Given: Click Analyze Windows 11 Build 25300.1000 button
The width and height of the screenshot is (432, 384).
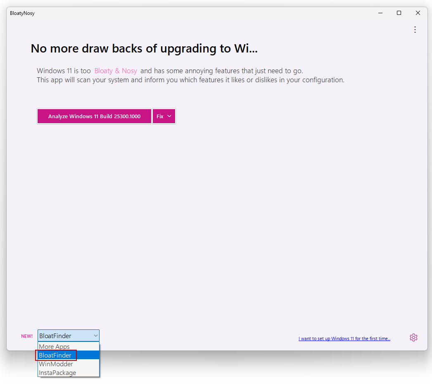Looking at the screenshot, I should point(94,116).
